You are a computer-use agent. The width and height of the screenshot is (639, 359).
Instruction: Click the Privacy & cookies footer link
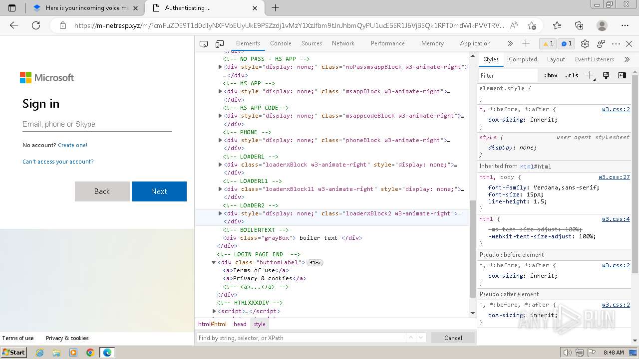(x=67, y=338)
